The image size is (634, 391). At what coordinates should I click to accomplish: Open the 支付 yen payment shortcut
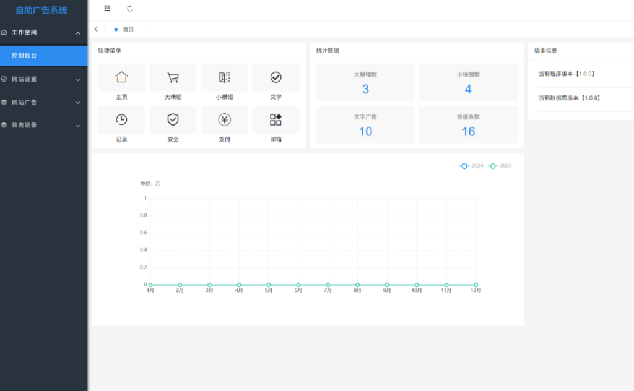(224, 119)
